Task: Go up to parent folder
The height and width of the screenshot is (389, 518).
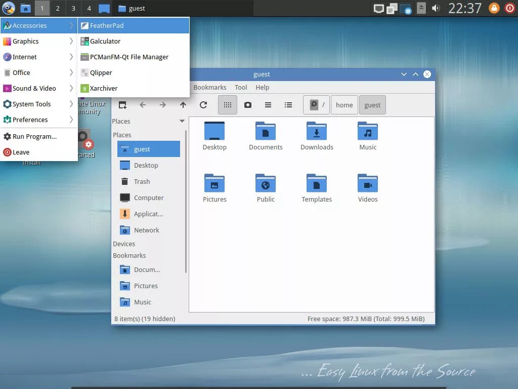Action: click(183, 105)
